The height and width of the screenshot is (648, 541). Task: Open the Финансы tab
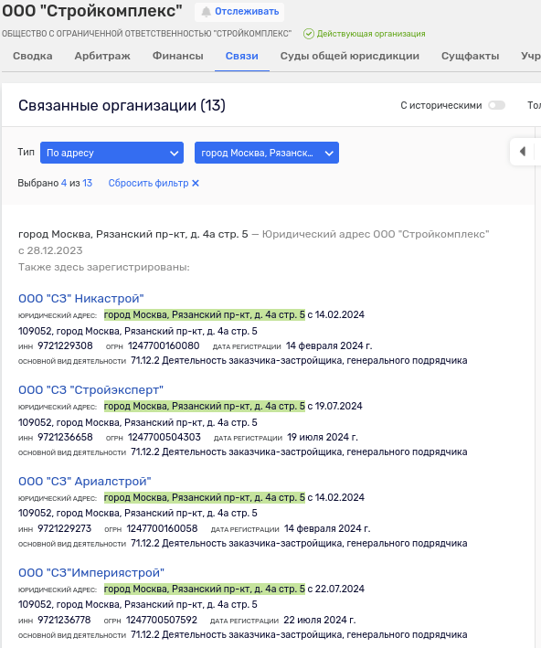[177, 56]
